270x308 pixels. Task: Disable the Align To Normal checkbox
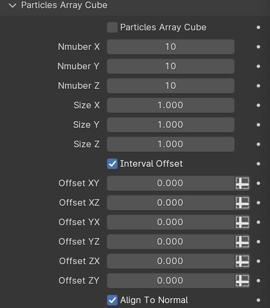(x=112, y=300)
